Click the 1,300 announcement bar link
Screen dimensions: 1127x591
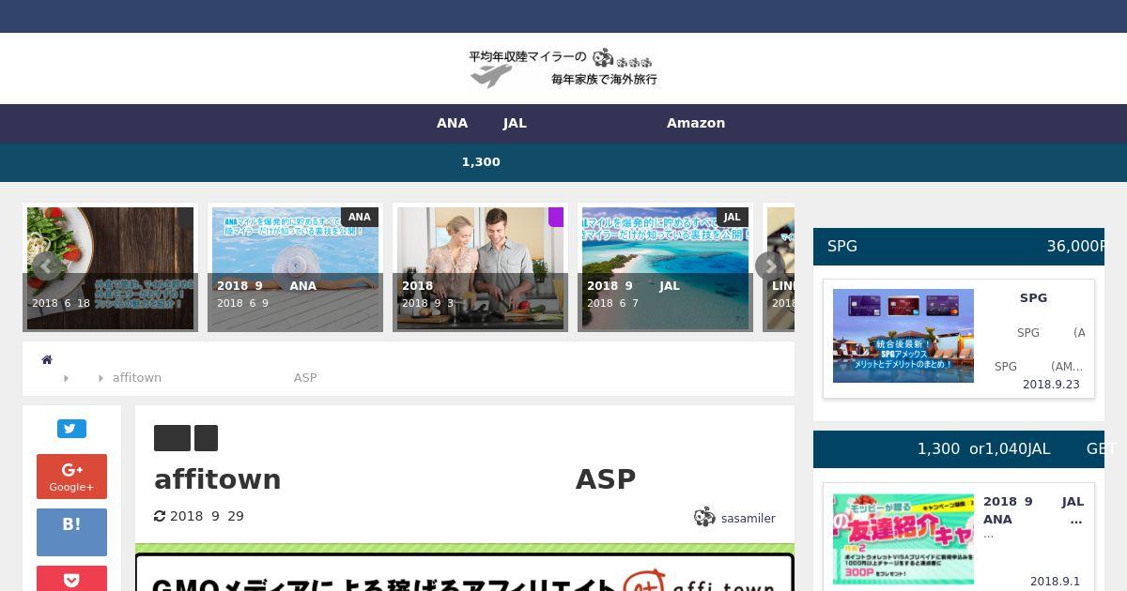coord(481,162)
